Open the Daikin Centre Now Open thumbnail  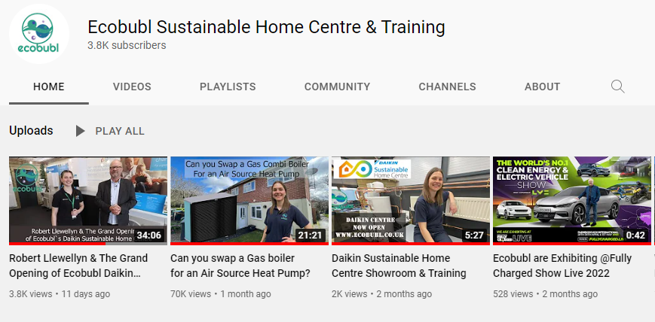(411, 201)
